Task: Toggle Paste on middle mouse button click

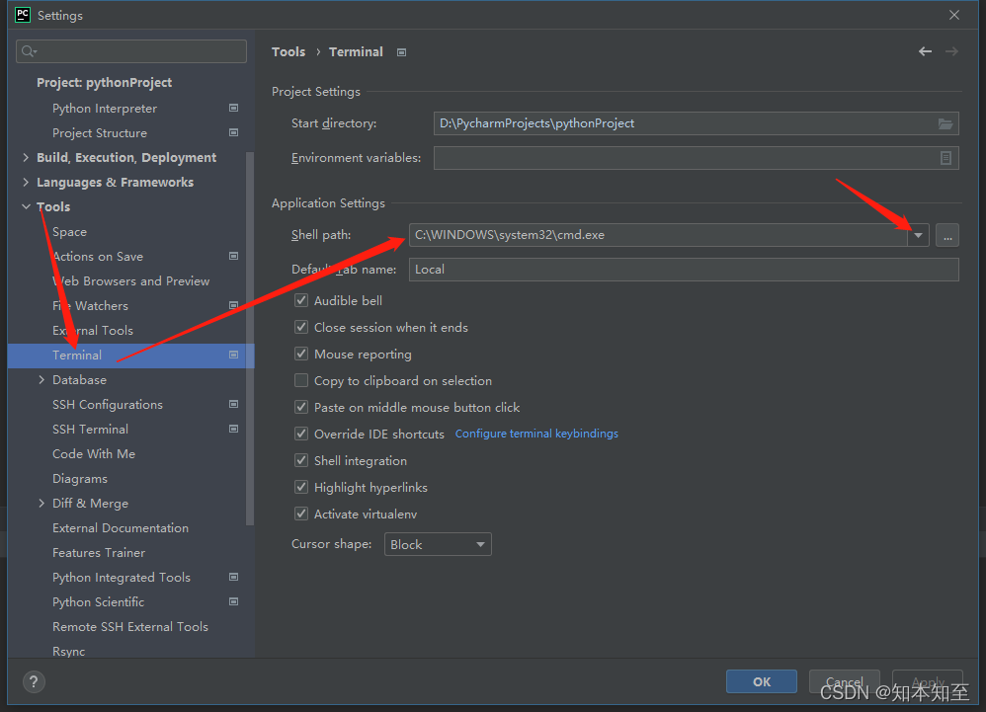Action: [x=302, y=407]
